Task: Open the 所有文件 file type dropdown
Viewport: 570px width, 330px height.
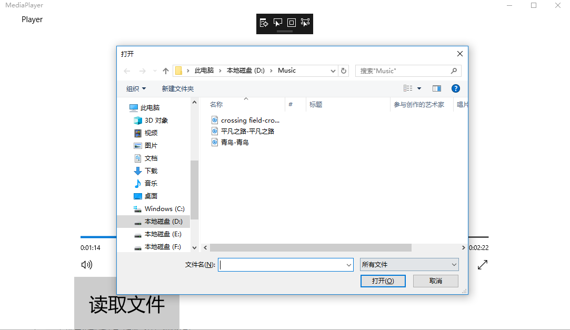Action: (x=409, y=265)
